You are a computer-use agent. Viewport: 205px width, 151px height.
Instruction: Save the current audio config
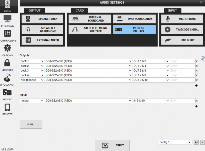196,142
